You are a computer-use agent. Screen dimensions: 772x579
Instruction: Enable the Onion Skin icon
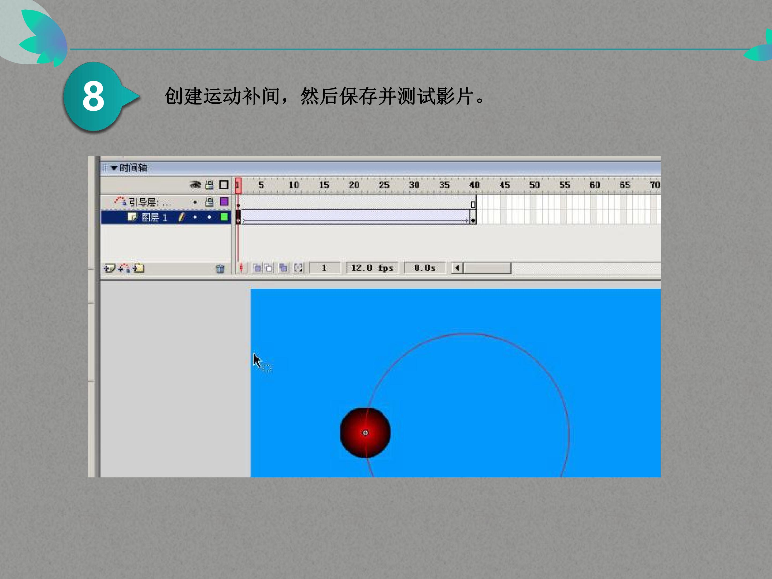(x=257, y=268)
